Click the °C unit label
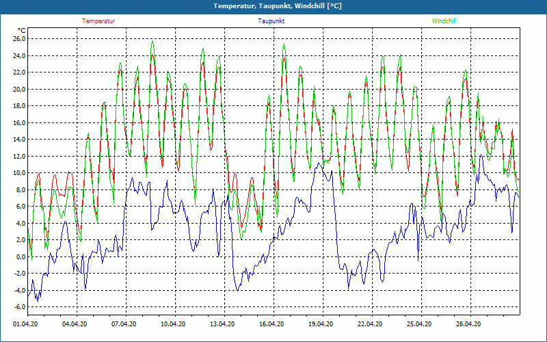This screenshot has width=547, height=342. tap(22, 30)
